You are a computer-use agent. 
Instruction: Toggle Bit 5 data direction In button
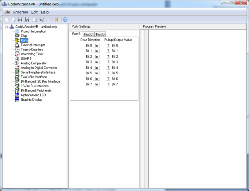pyautogui.click(x=97, y=73)
